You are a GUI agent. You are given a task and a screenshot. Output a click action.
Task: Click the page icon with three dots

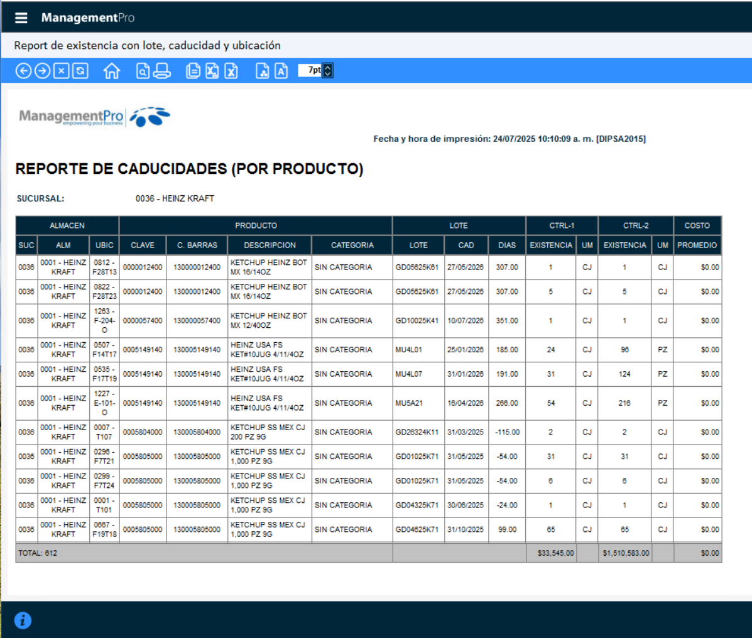(263, 71)
